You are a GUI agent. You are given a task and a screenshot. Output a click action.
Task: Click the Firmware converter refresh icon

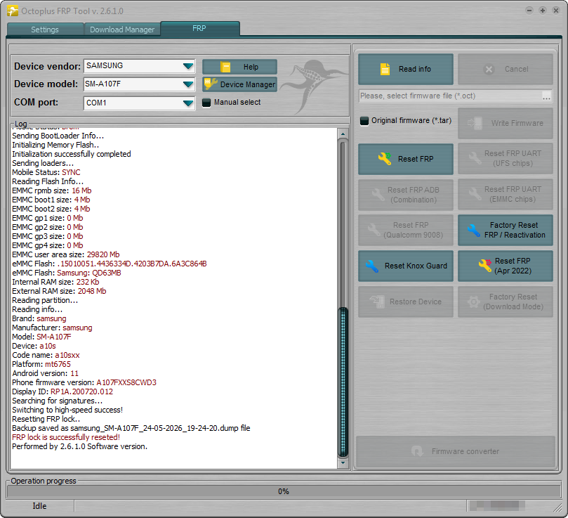click(x=417, y=451)
